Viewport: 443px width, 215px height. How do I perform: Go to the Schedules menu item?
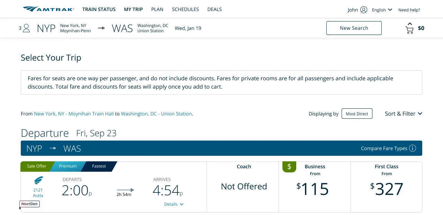pos(185,10)
